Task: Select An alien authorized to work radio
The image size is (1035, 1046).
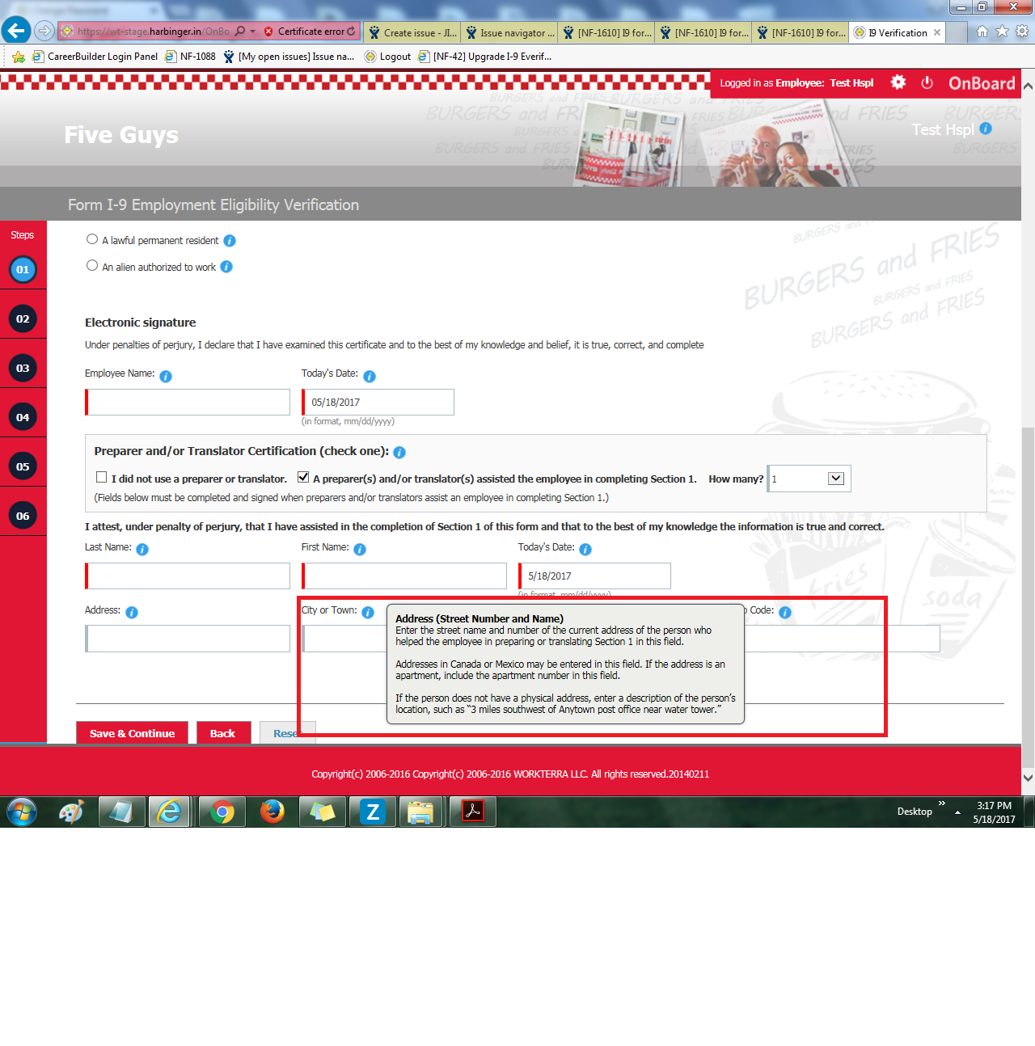Action: coord(92,265)
